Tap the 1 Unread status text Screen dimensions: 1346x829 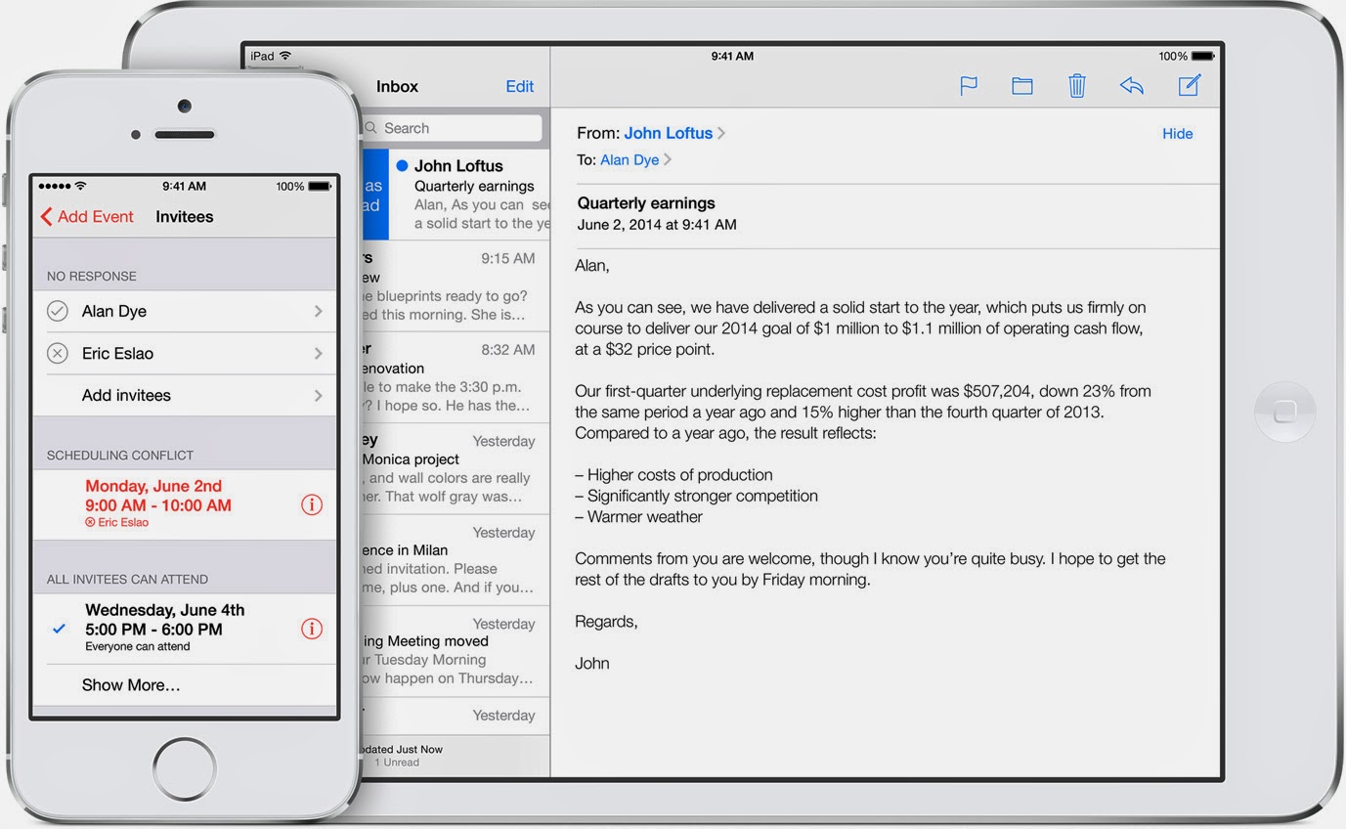[x=397, y=763]
